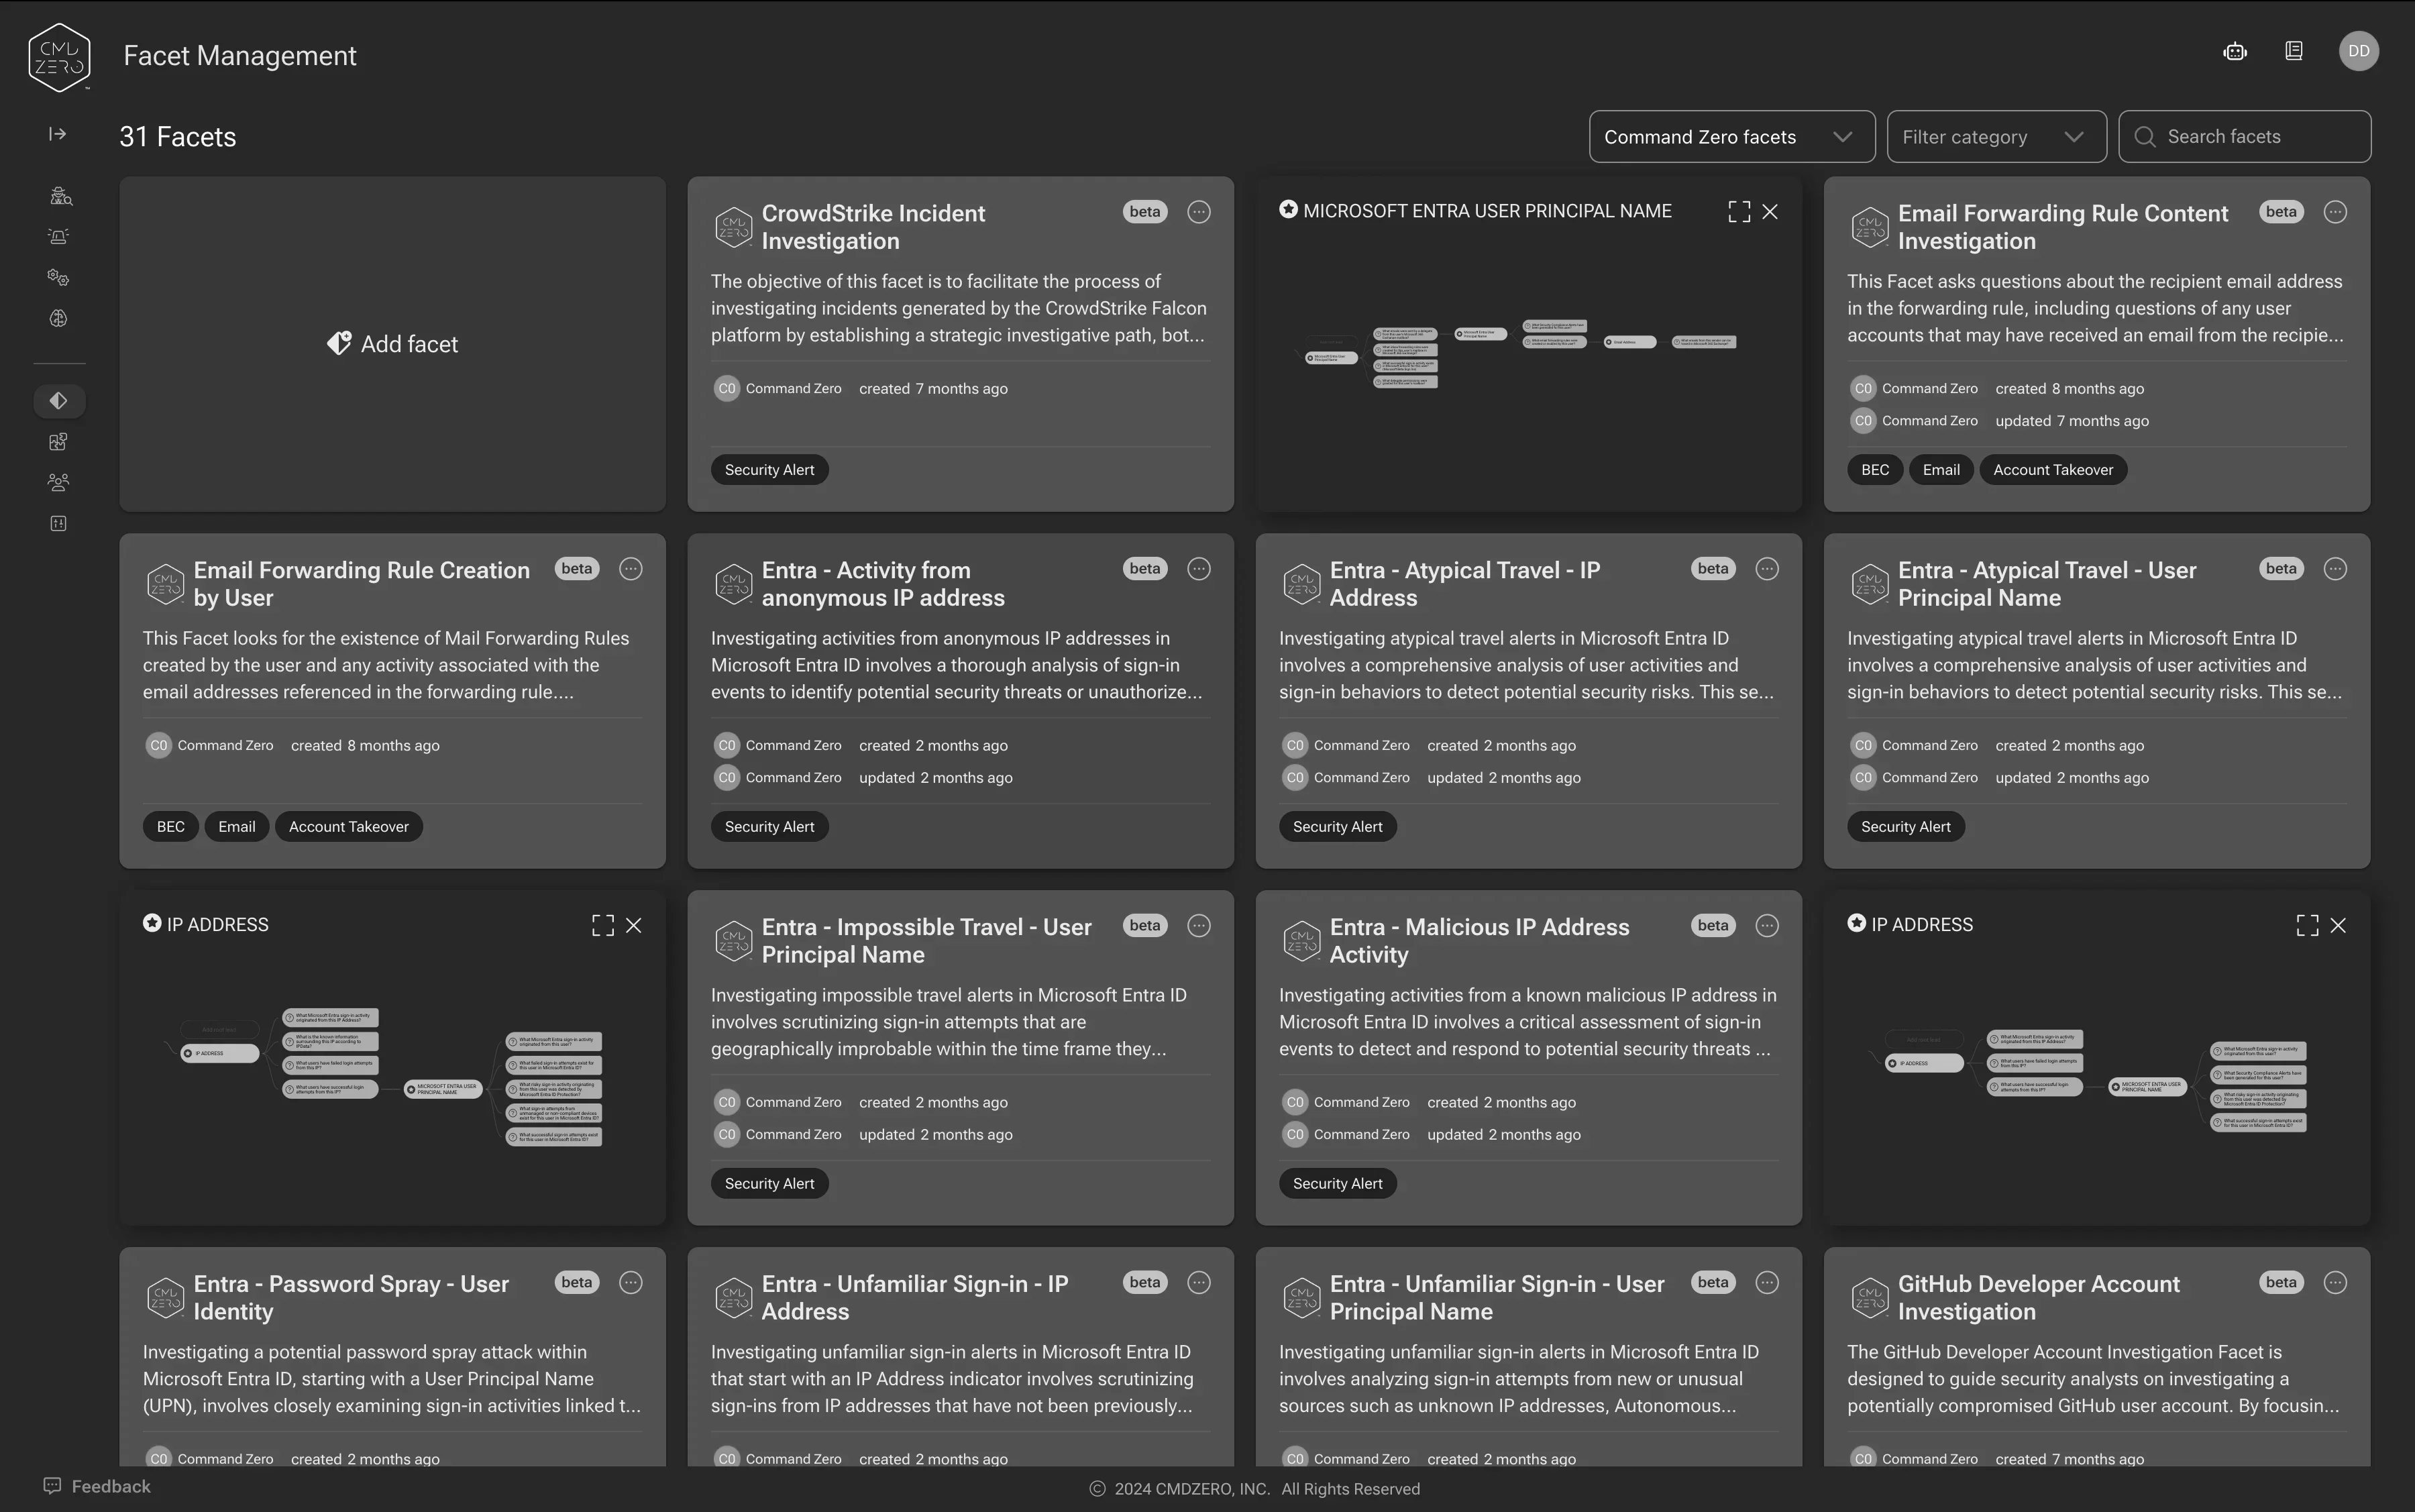Click Account Takeover tag on Rule Content card
The width and height of the screenshot is (2415, 1512).
tap(2053, 470)
